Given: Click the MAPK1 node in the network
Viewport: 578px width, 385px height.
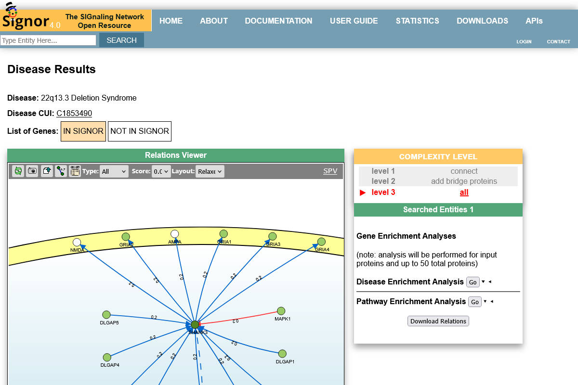Looking at the screenshot, I should (x=281, y=309).
